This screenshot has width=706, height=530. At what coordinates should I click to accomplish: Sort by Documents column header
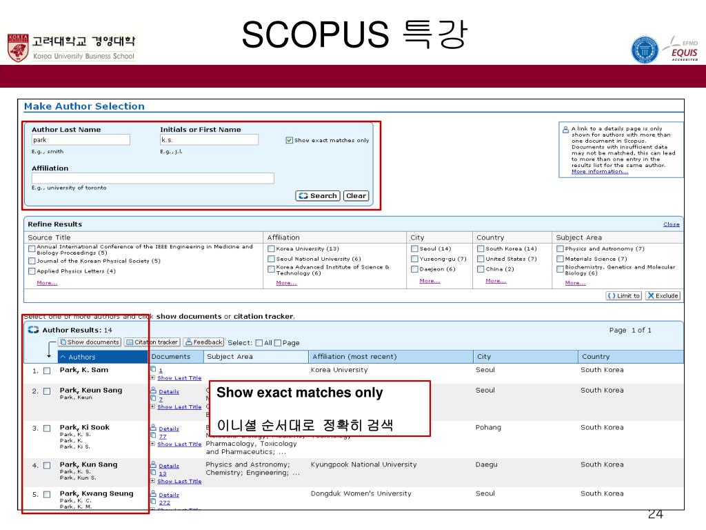tap(176, 357)
